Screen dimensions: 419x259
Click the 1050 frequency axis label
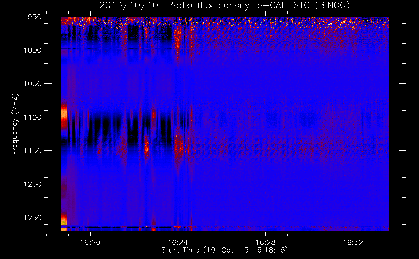tap(32, 84)
